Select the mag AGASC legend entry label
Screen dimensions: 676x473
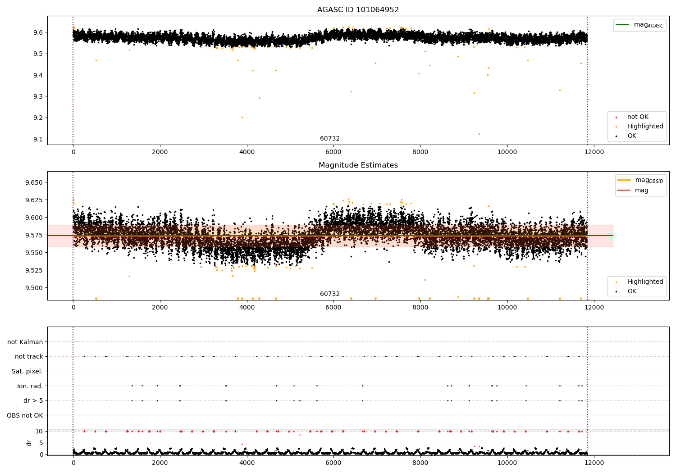(649, 25)
